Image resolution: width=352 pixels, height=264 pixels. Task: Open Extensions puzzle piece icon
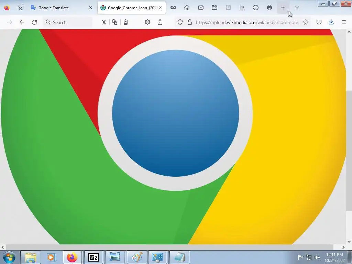pyautogui.click(x=160, y=22)
